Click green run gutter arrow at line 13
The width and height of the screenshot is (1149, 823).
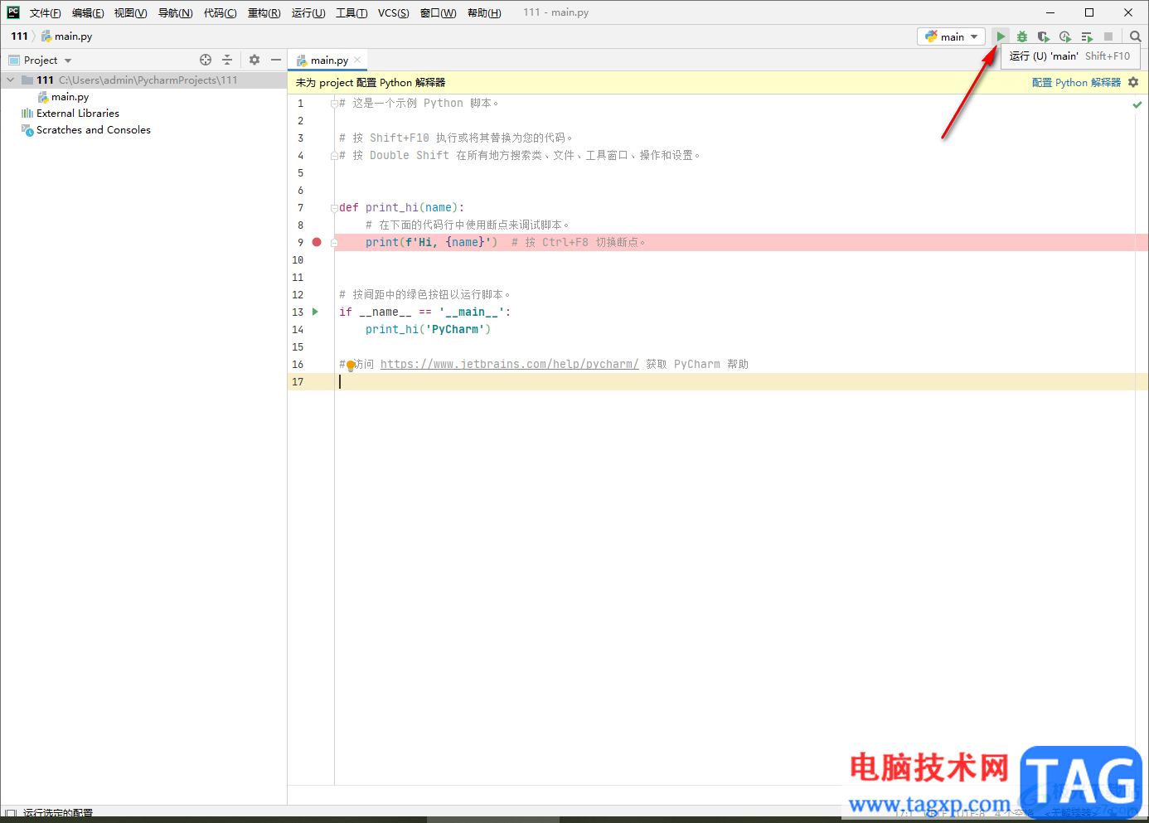(315, 312)
